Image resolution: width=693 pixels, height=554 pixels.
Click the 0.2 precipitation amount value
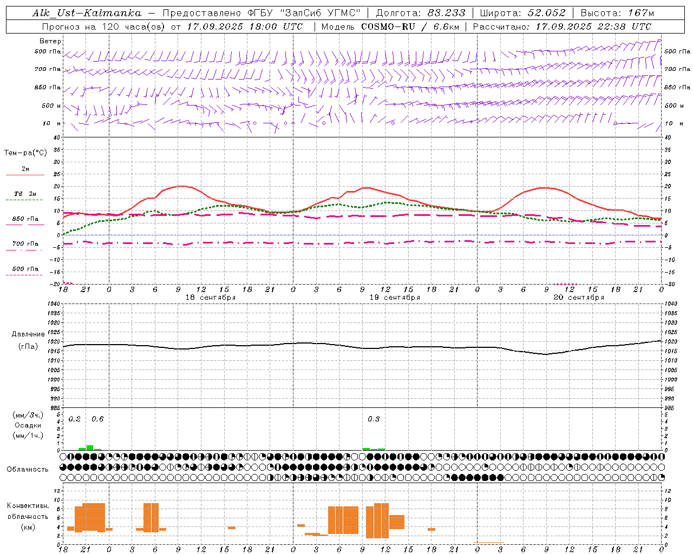pos(75,419)
